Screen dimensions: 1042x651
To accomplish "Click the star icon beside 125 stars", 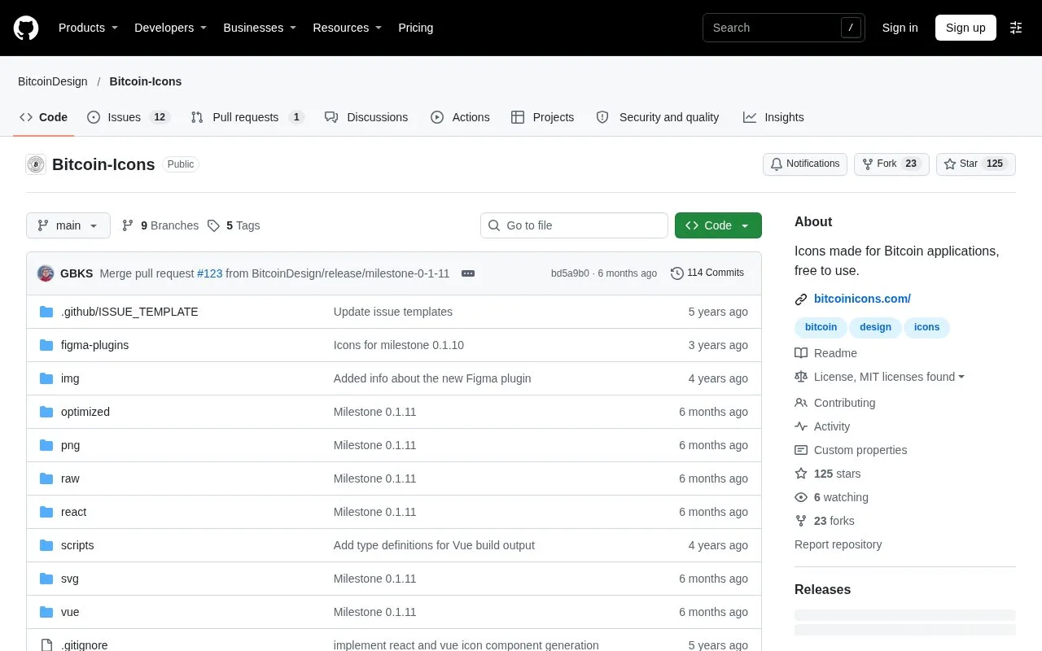I will click(801, 474).
